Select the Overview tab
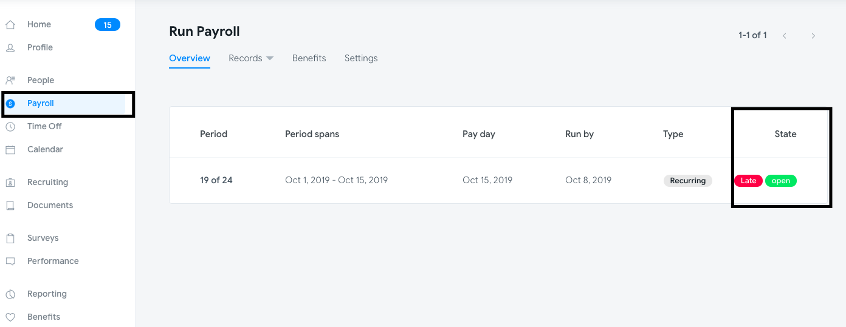The height and width of the screenshot is (327, 846). pyautogui.click(x=190, y=58)
